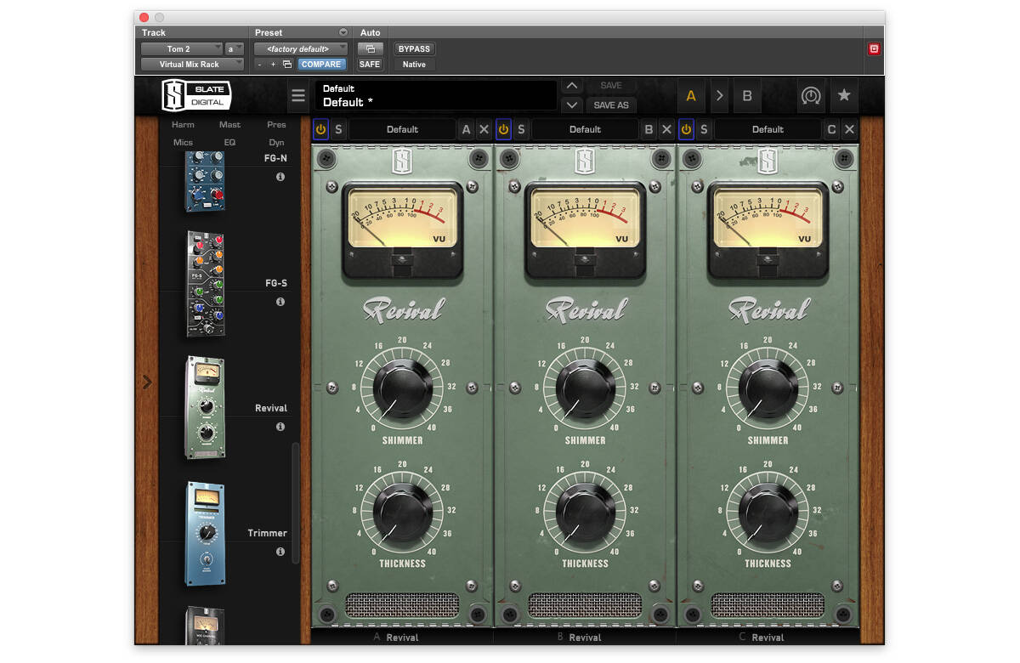Click the red plugin target icon
This screenshot has width=1020, height=663.
(874, 48)
